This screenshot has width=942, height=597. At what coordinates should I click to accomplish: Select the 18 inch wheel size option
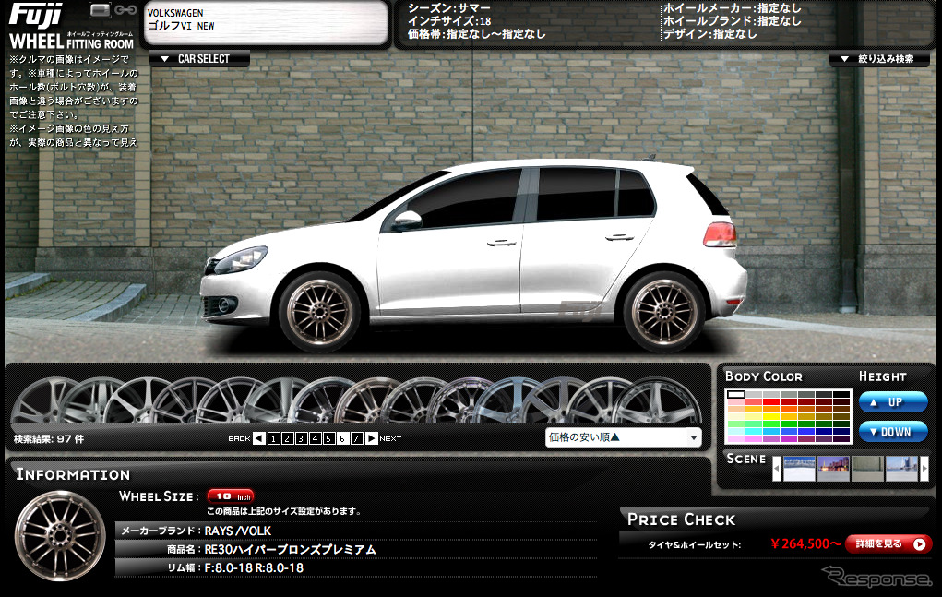pyautogui.click(x=230, y=496)
